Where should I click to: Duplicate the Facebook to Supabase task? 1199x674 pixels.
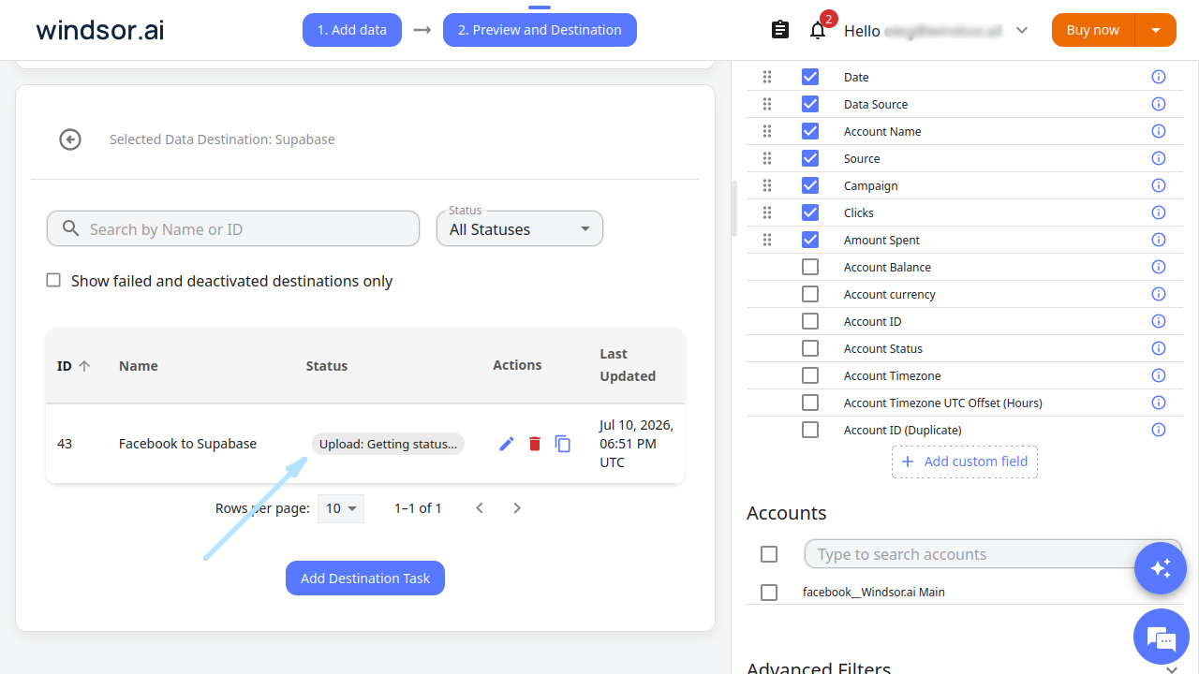point(563,444)
